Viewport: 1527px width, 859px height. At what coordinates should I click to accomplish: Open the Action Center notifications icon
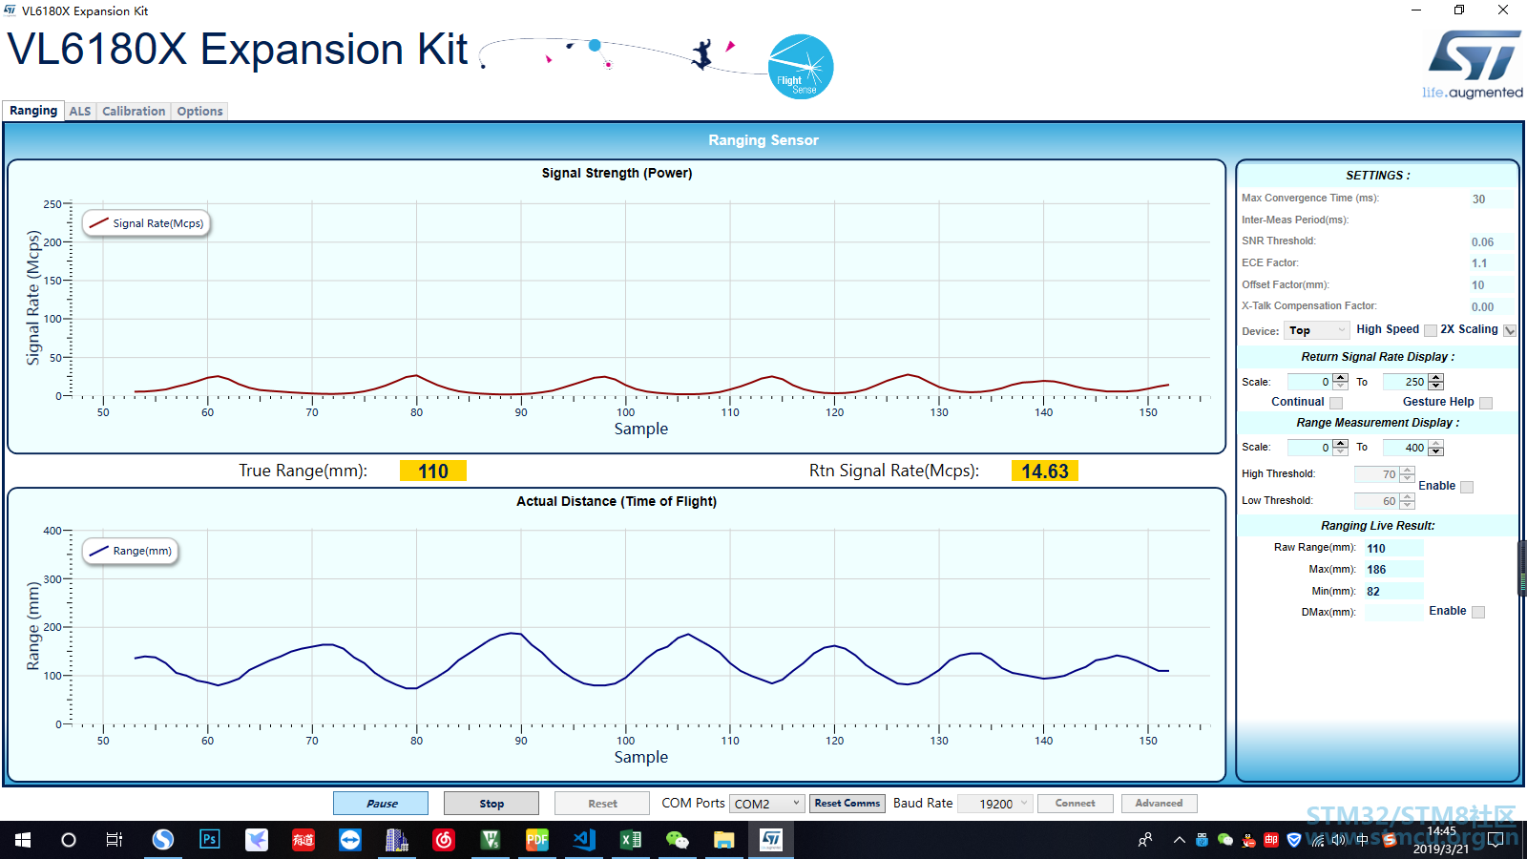tap(1496, 840)
